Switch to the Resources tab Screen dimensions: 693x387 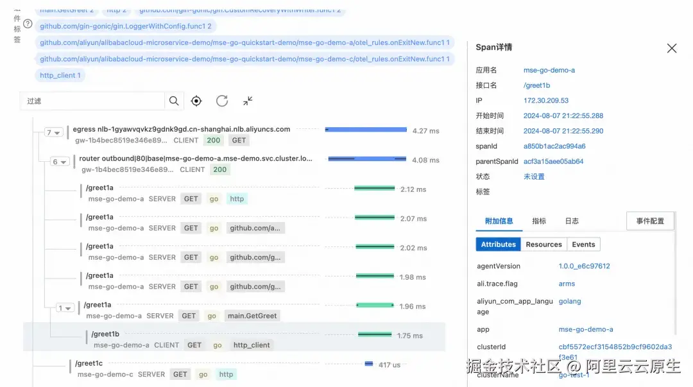coord(543,244)
